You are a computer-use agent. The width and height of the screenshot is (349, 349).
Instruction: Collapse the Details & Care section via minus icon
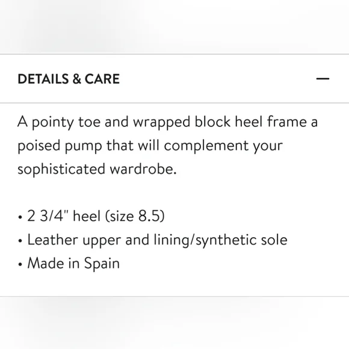tap(323, 79)
